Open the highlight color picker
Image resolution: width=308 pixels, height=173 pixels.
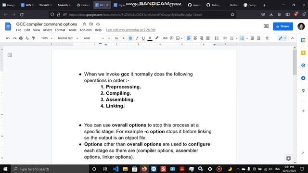coord(156,38)
